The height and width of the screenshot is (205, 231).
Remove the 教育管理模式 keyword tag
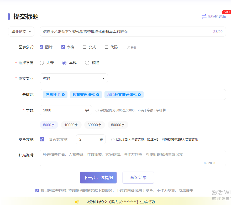click(x=98, y=95)
